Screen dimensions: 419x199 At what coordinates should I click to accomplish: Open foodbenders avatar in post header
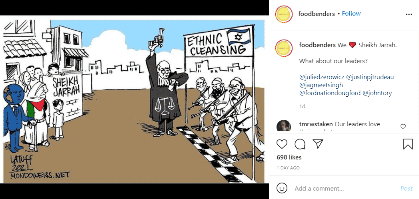point(284,14)
